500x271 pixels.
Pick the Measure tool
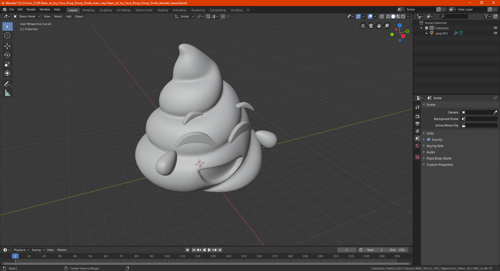pyautogui.click(x=7, y=93)
